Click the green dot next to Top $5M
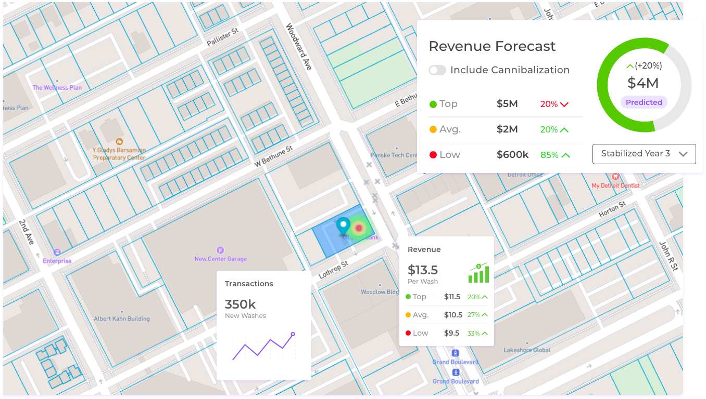This screenshot has width=706, height=399. pyautogui.click(x=433, y=104)
